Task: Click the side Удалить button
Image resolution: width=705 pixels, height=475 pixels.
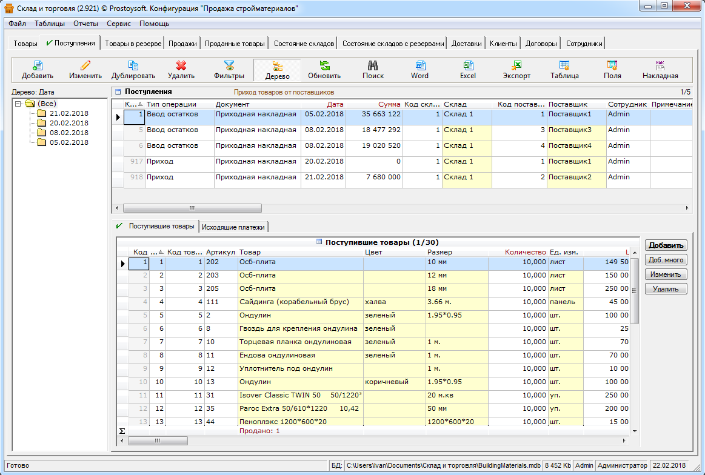Action: pyautogui.click(x=666, y=289)
